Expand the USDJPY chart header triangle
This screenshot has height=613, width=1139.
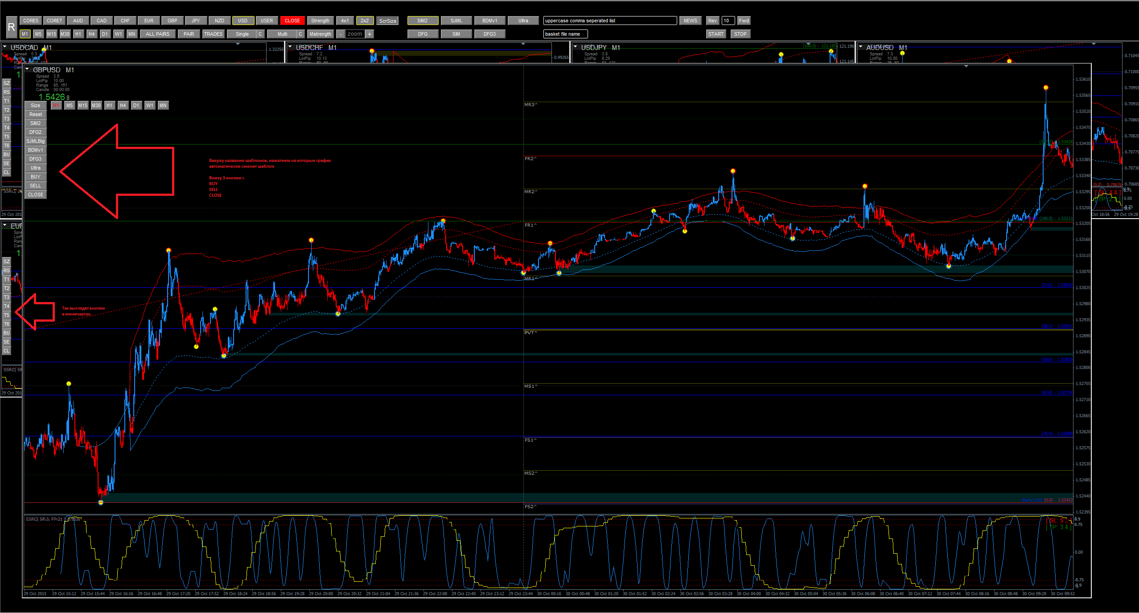[x=576, y=47]
